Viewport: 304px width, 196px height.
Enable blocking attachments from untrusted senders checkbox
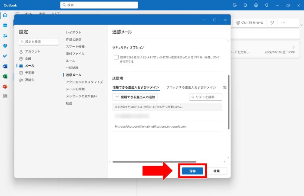pyautogui.click(x=116, y=57)
